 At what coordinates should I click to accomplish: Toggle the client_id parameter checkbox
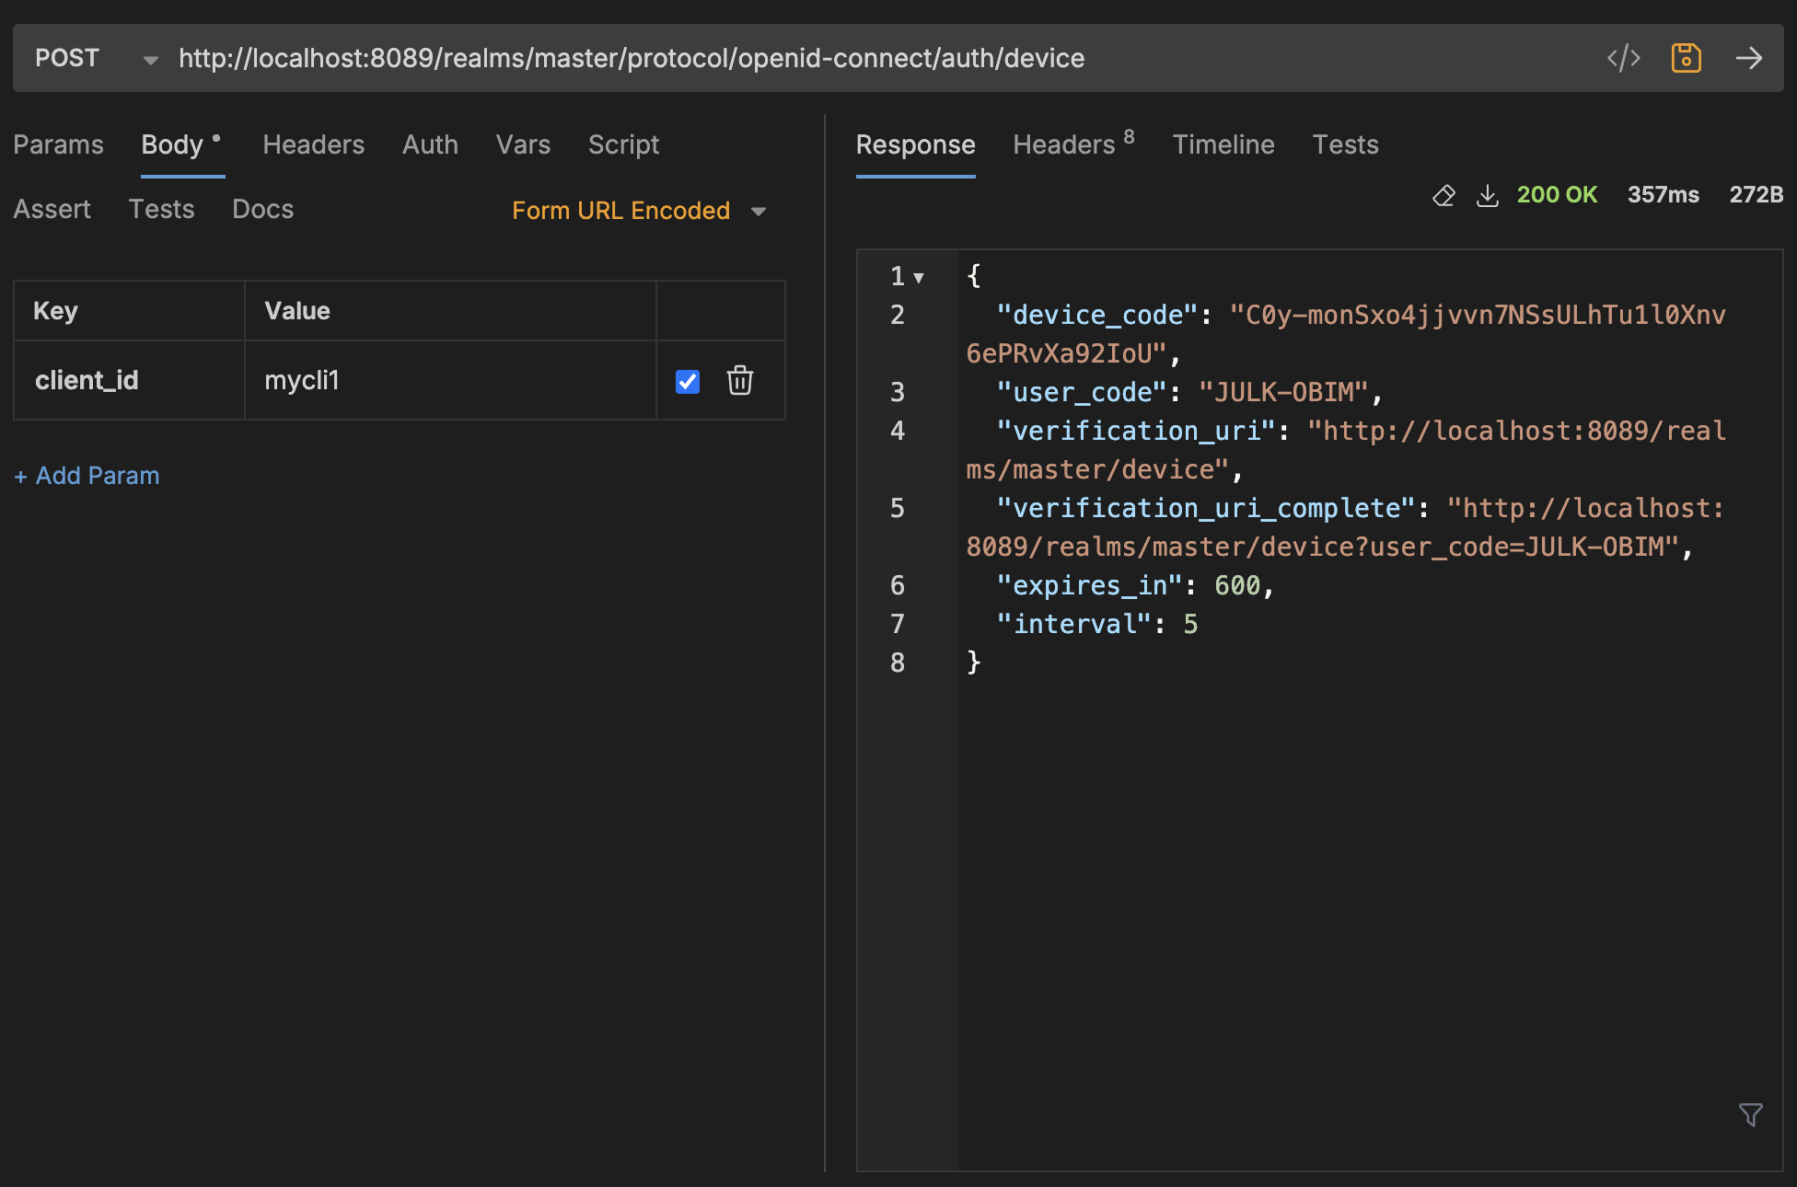(x=688, y=380)
